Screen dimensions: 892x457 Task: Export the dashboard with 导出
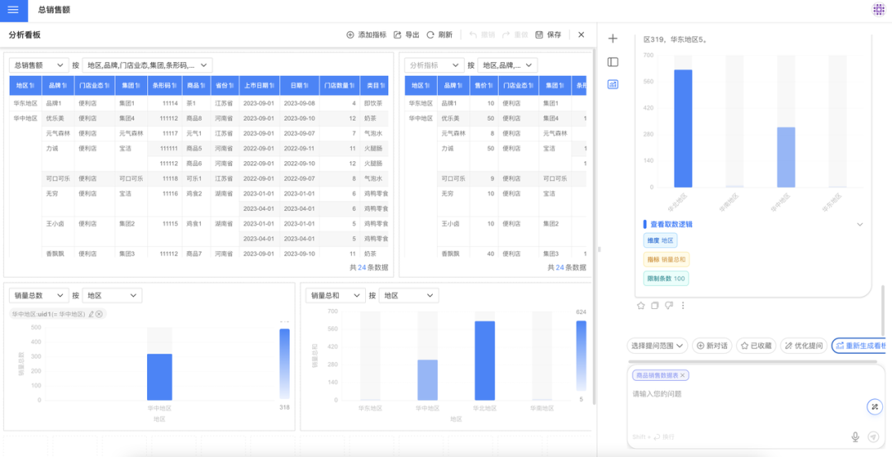406,35
